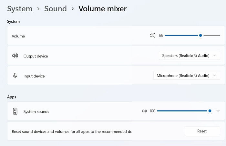Click the Input device microphone icon
Image resolution: width=226 pixels, height=146 pixels.
(x=15, y=76)
